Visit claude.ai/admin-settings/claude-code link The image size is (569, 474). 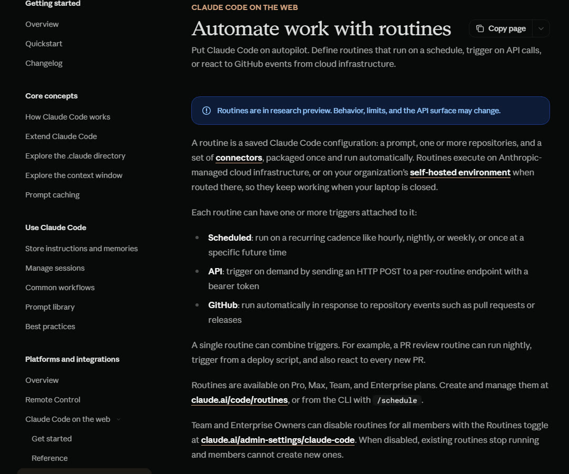(x=278, y=440)
